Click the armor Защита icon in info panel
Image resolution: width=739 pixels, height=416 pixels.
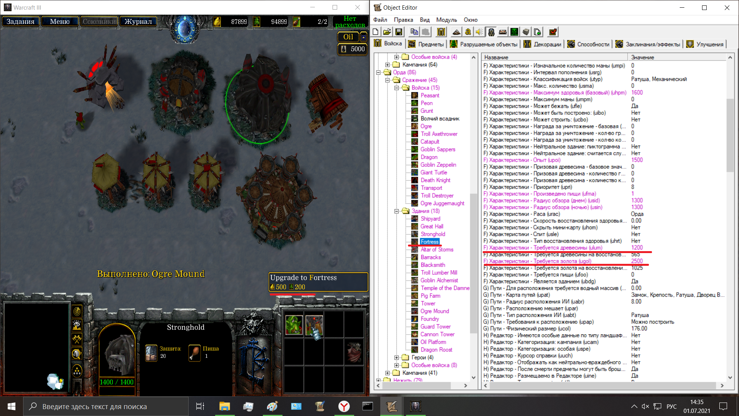click(x=151, y=353)
